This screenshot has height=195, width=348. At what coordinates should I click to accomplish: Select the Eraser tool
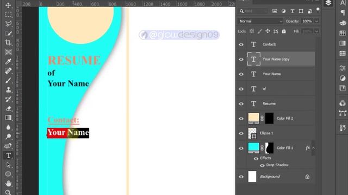click(8, 108)
